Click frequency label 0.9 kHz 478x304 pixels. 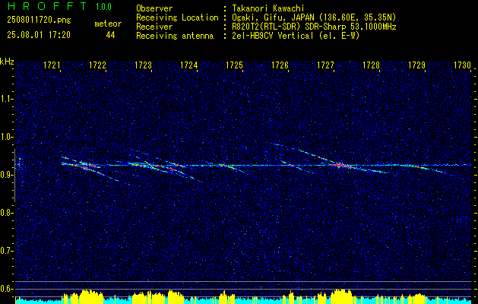tap(6, 175)
